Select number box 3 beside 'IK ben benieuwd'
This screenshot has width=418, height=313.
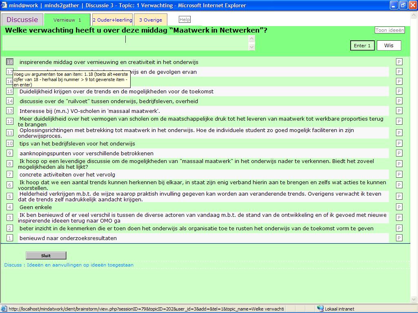pos(10,218)
